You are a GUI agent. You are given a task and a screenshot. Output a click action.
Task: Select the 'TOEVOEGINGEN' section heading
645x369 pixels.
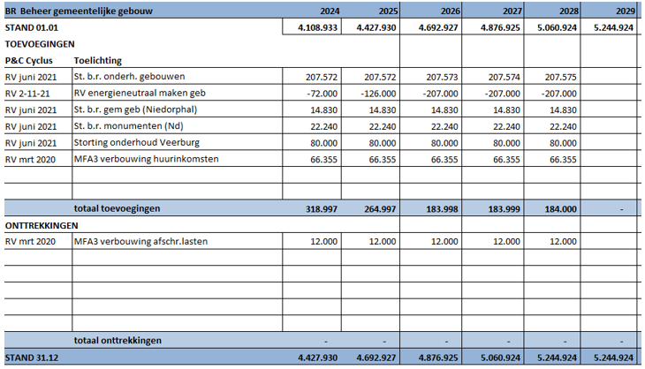coord(39,43)
